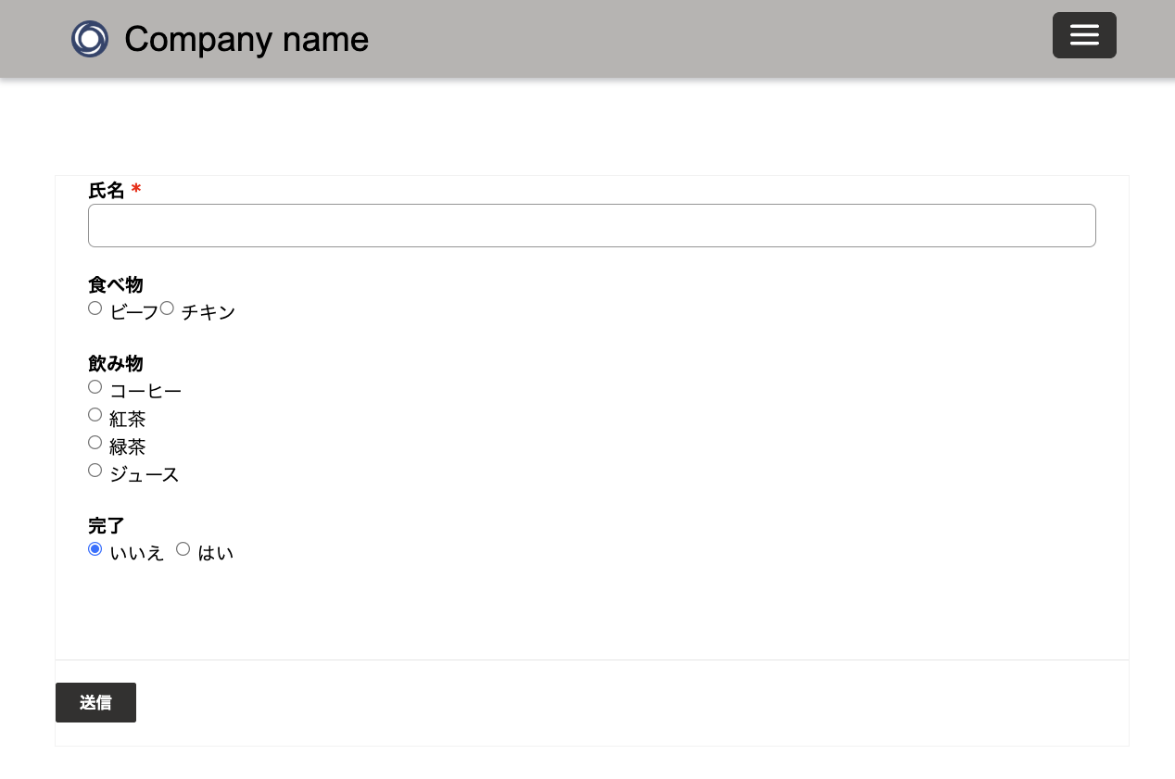Pick the 紅茶 radio option
Image resolution: width=1175 pixels, height=779 pixels.
click(x=95, y=415)
